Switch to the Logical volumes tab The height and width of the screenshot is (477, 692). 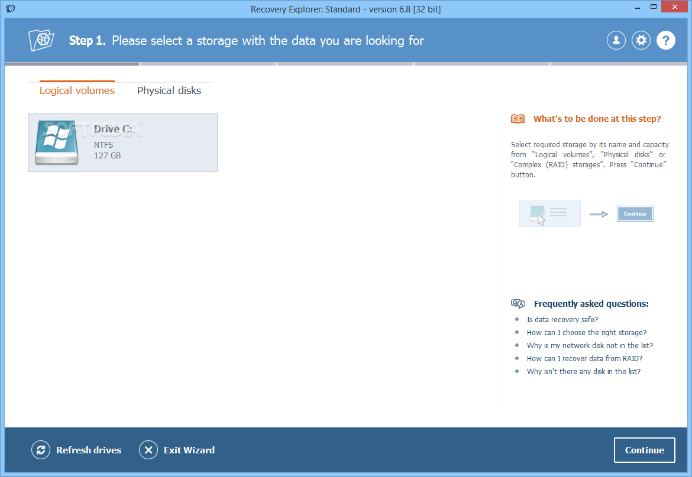pyautogui.click(x=77, y=90)
